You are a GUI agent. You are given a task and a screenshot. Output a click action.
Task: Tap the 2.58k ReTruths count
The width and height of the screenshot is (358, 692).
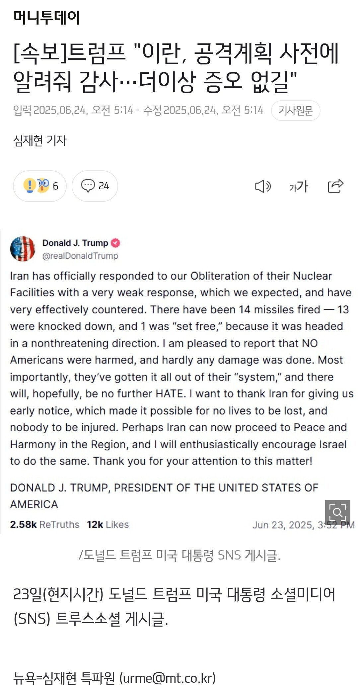point(45,524)
